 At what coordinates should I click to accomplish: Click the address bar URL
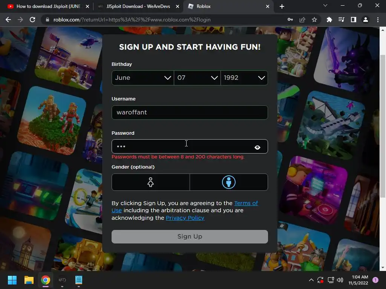click(132, 20)
